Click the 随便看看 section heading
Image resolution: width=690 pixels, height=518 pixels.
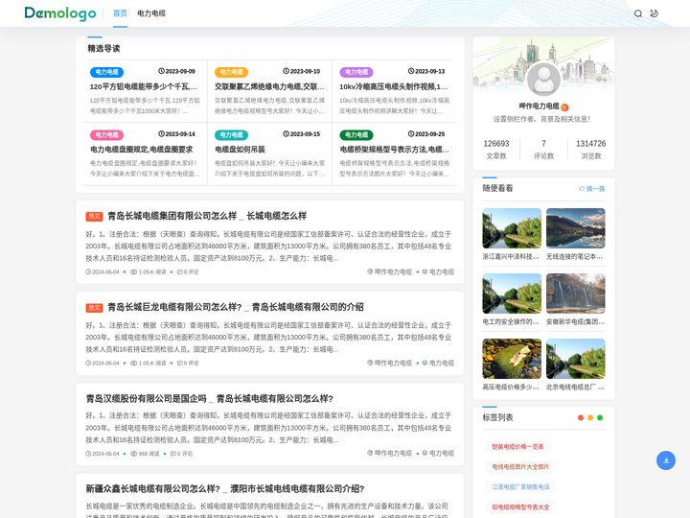(x=497, y=188)
